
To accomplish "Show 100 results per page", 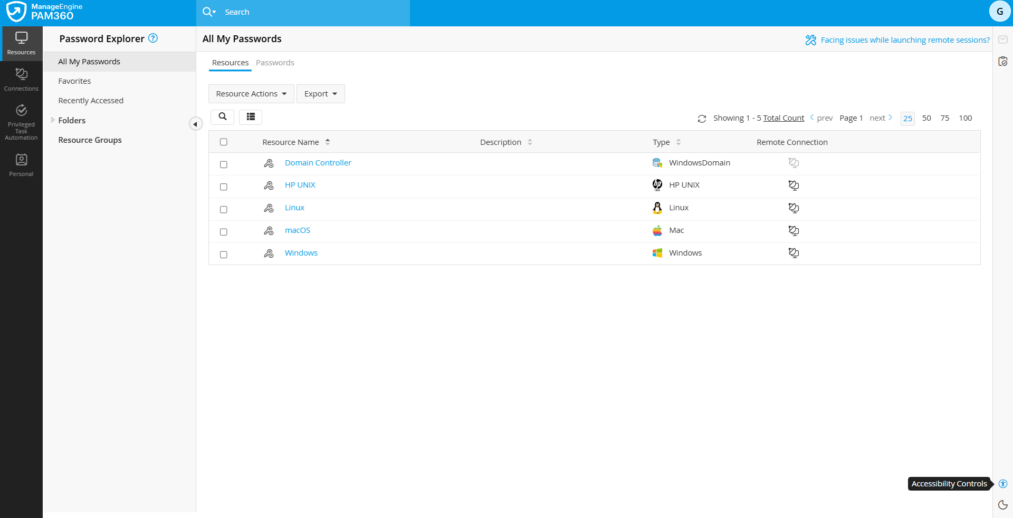I will click(x=966, y=118).
